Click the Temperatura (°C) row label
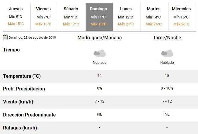 tap(22, 76)
